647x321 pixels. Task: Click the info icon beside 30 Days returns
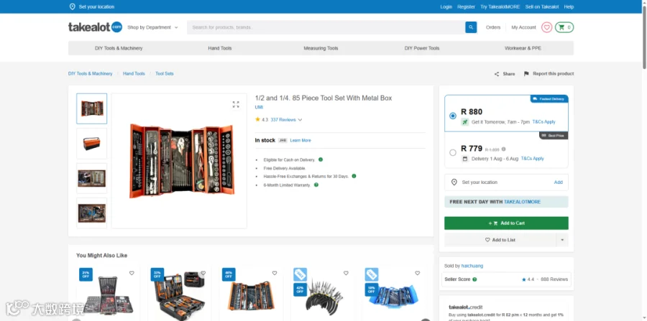(354, 176)
